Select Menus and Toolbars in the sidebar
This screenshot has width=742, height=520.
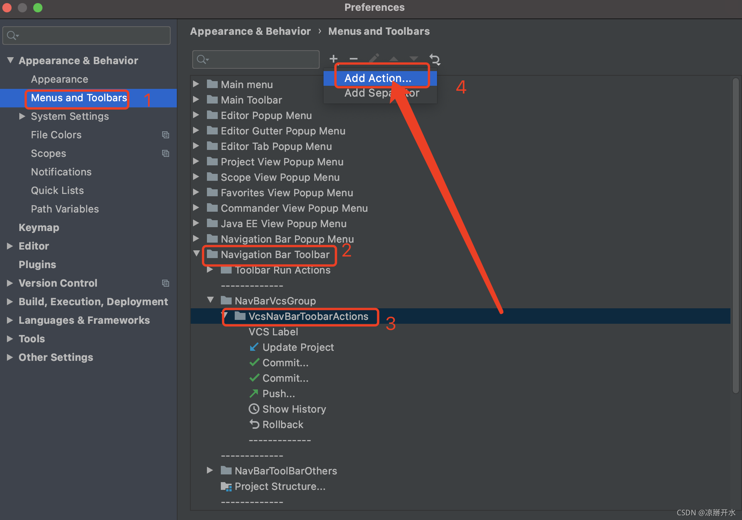[x=77, y=98]
